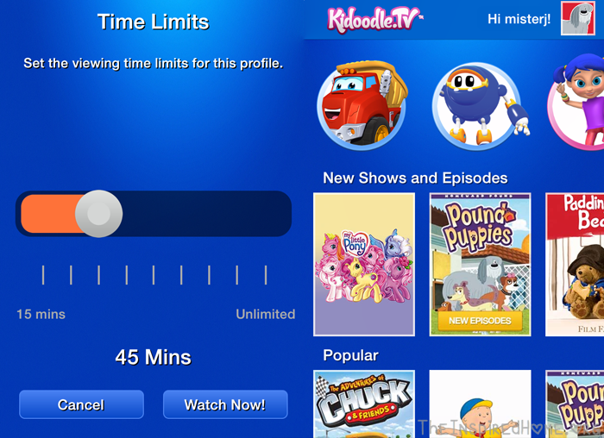604x438 pixels.
Task: Click the orange filled portion of slider
Action: tap(48, 214)
